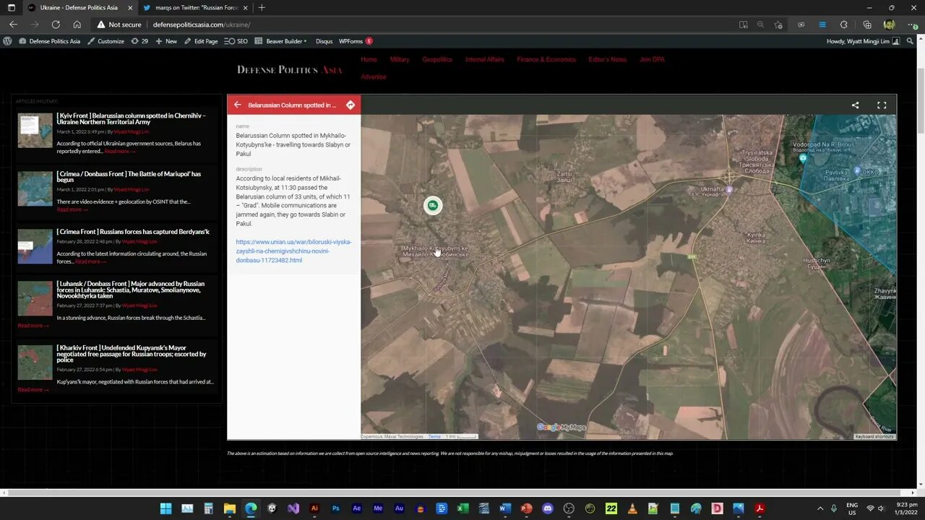Open Excel from the taskbar

point(462,508)
